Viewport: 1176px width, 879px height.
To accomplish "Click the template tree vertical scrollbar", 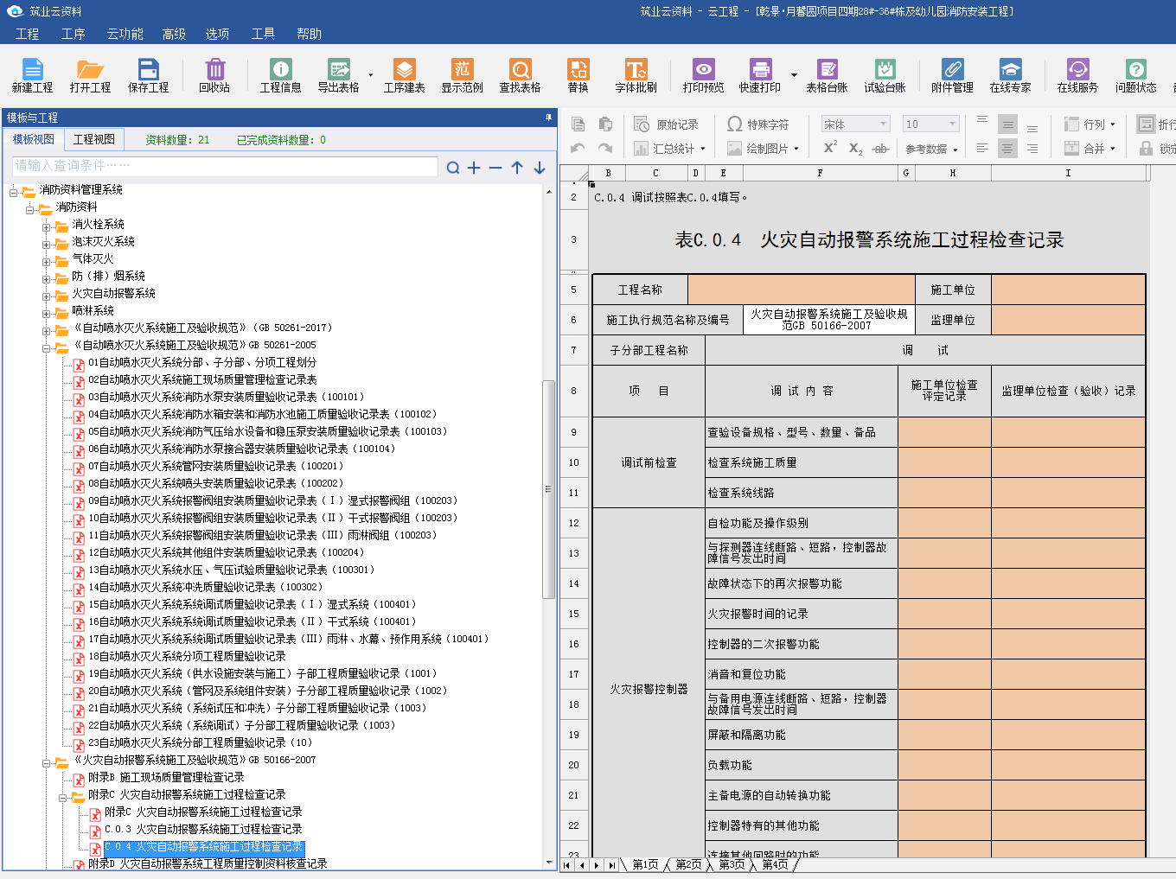I will (548, 488).
